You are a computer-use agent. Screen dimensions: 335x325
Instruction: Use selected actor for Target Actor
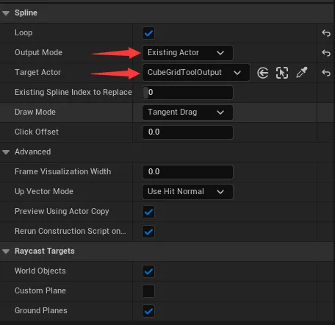[x=263, y=73]
